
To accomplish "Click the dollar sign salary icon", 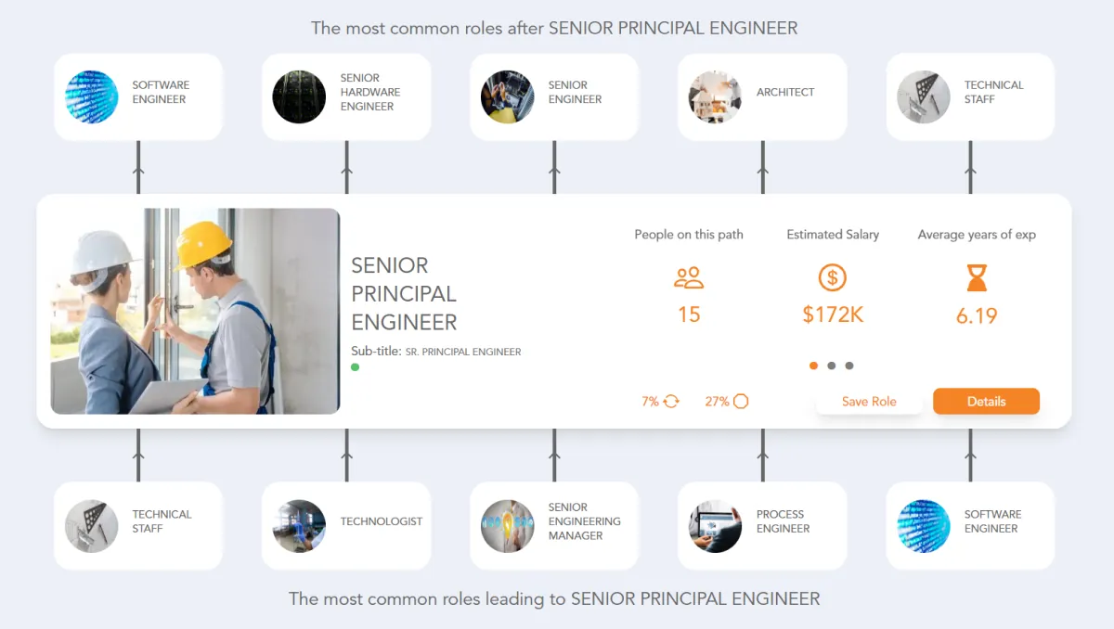I will (x=833, y=277).
